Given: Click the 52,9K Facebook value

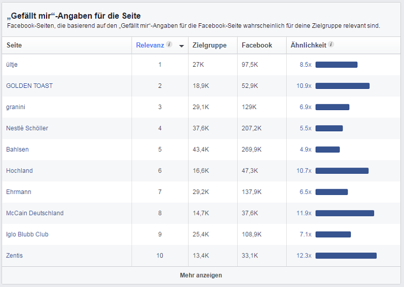Looking at the screenshot, I should (x=250, y=86).
